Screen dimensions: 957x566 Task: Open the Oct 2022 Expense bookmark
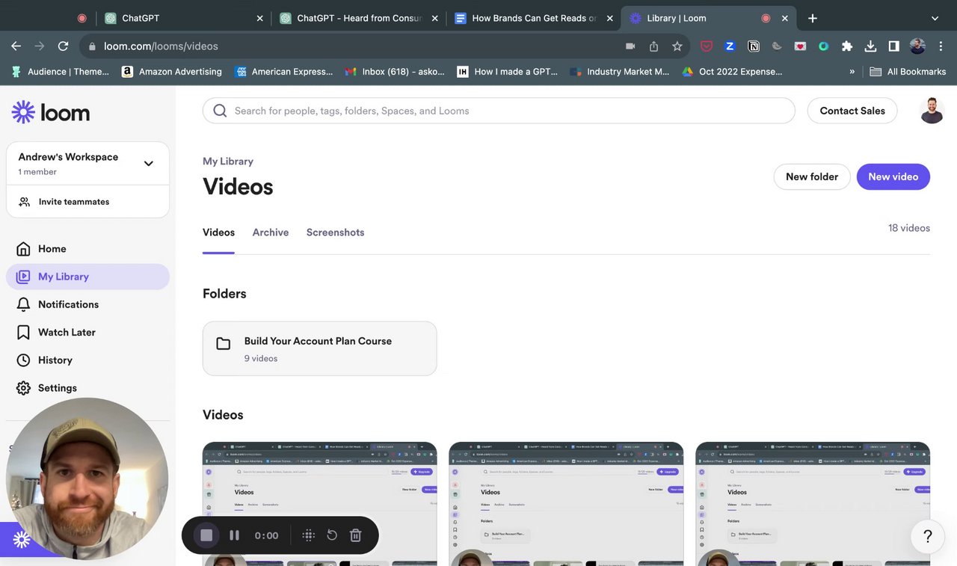click(x=732, y=72)
